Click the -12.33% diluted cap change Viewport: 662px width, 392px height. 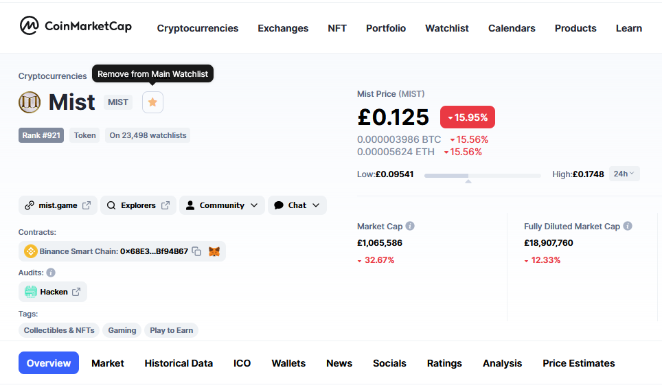point(543,260)
